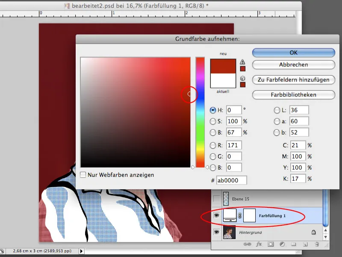Viewport: 342px width, 257px height.
Task: Click the create new layer icon
Action: tap(305, 244)
